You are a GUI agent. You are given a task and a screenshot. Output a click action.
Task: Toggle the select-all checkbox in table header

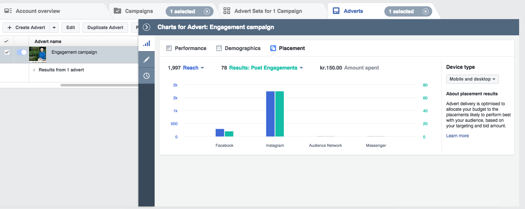click(x=6, y=41)
